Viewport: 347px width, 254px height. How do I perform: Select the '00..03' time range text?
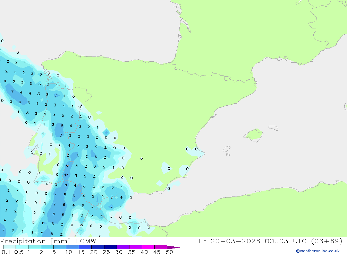click(277, 241)
